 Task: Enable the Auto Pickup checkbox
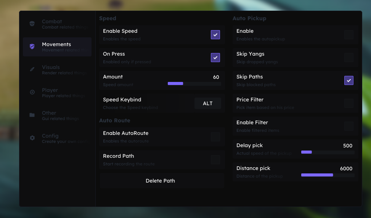tap(349, 35)
